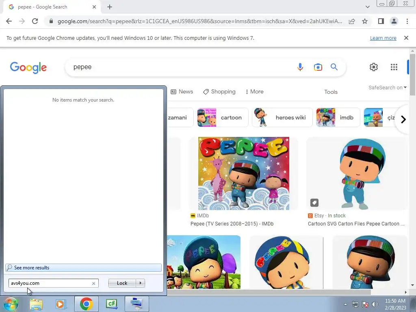Open the Action Center flag icon

click(365, 304)
